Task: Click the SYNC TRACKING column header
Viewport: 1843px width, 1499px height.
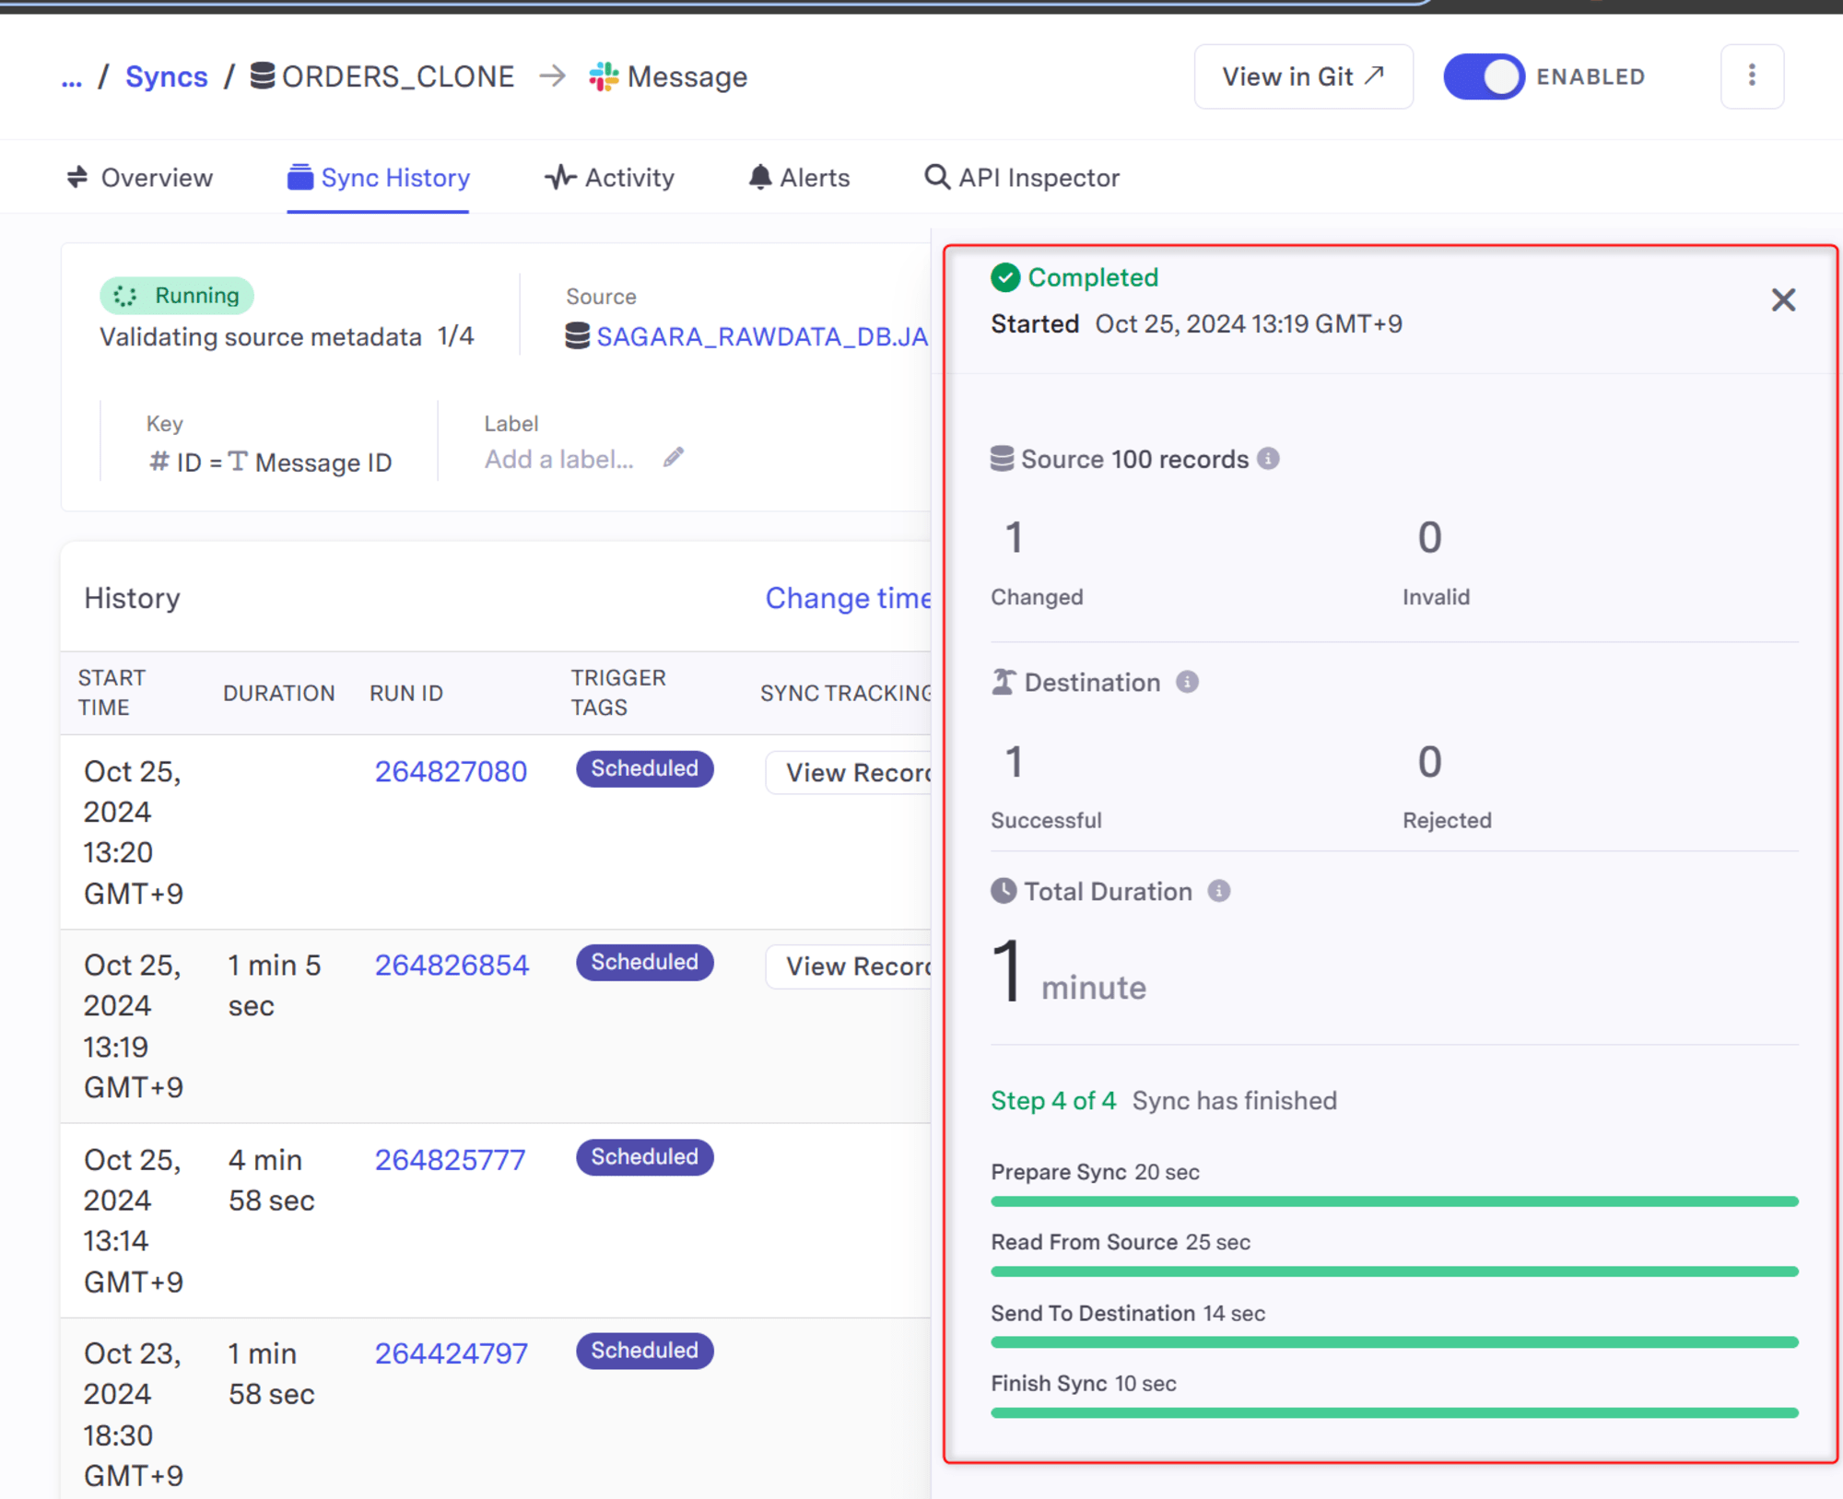Action: pos(845,693)
